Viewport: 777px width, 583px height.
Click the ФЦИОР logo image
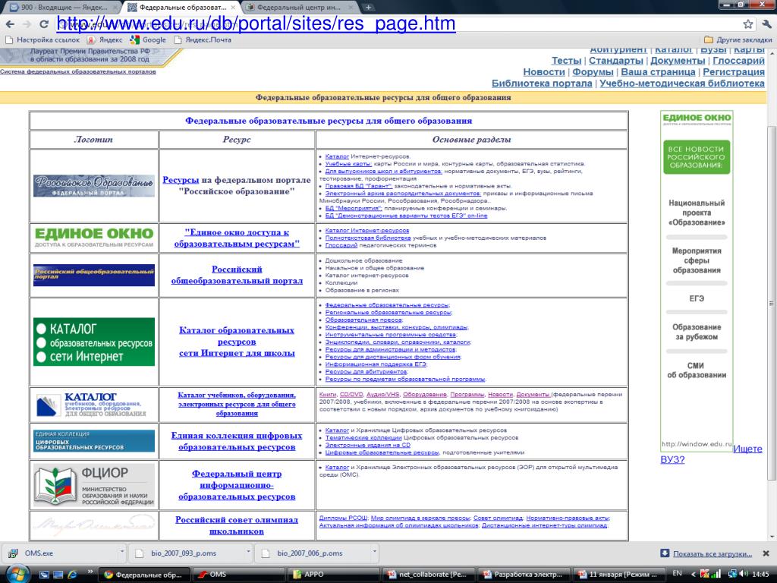pos(93,485)
